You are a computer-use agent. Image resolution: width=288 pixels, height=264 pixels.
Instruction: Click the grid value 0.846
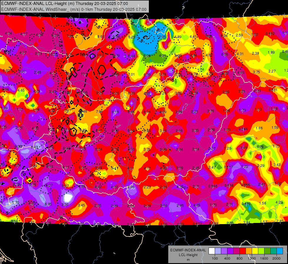[x=213, y=186]
